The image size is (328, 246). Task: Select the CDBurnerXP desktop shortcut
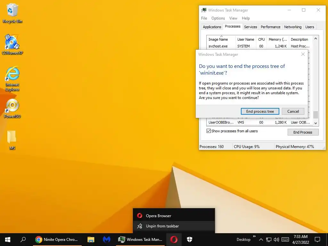point(12,44)
